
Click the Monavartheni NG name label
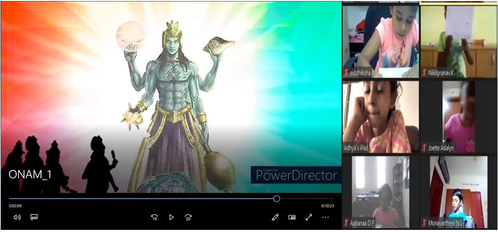pyautogui.click(x=446, y=223)
